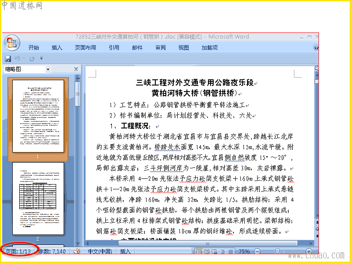Screen dimensions: 351x263
Task: Save the document with the floppy icon
Action: click(8, 59)
